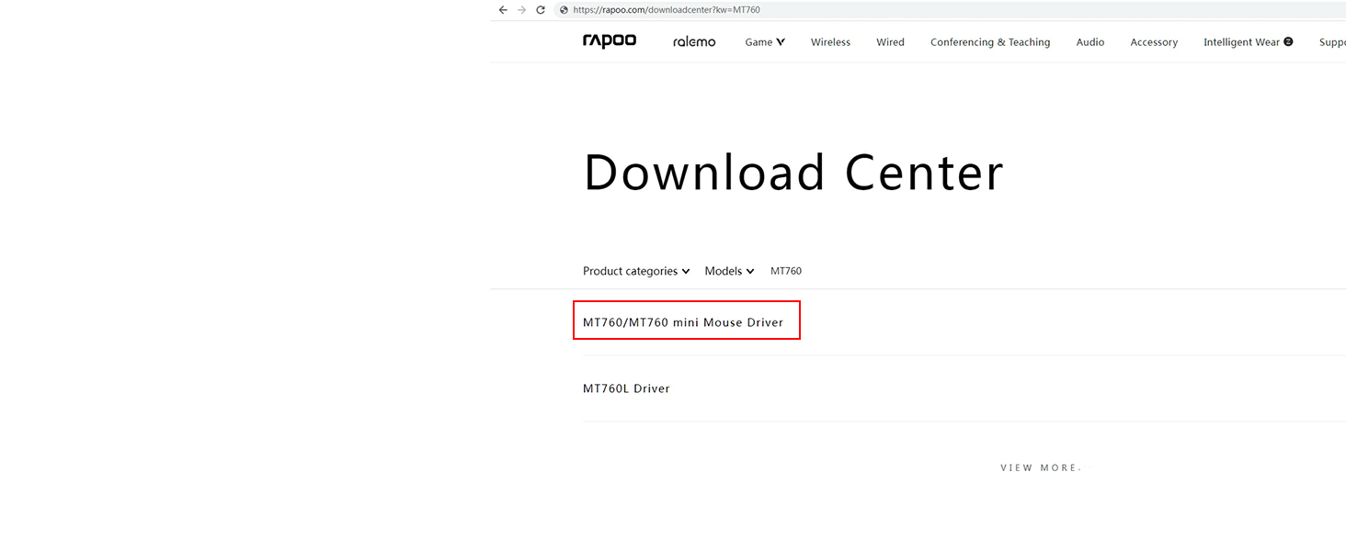Open the Wired menu item

point(890,42)
